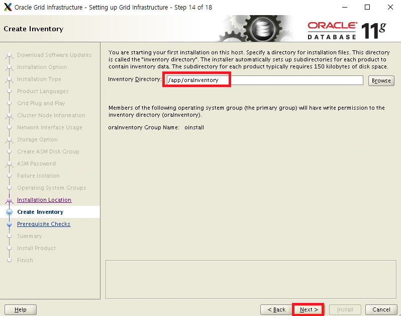Click the Next button
Viewport: 401px width, 316px height.
[309, 309]
